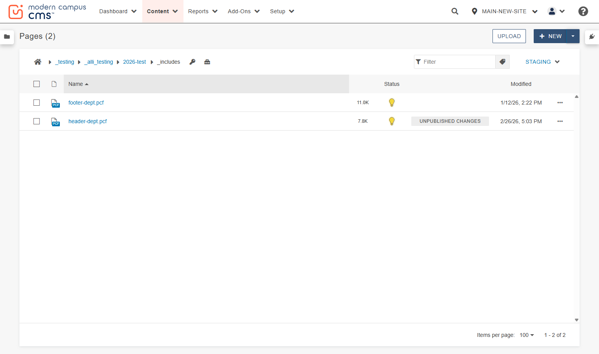
Task: Open folder access key icon
Action: pos(192,62)
